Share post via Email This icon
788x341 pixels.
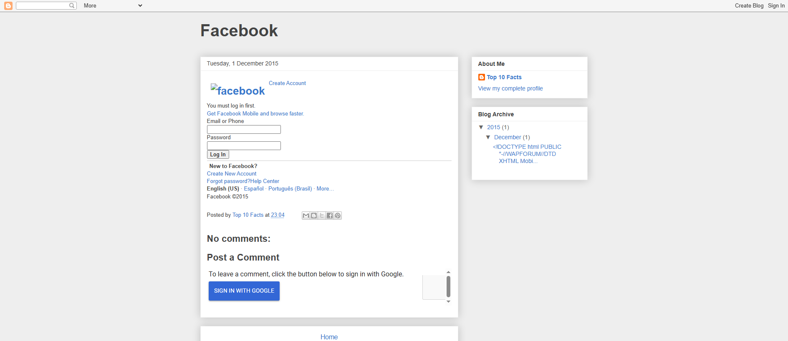(x=306, y=216)
